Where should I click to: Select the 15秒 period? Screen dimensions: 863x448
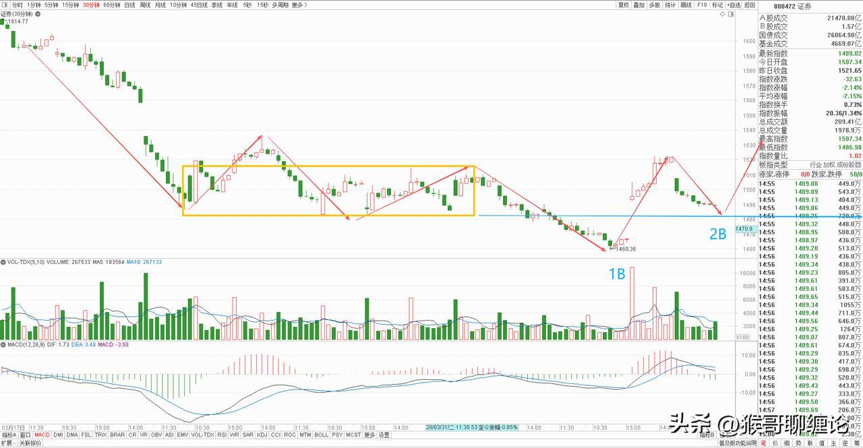point(262,5)
